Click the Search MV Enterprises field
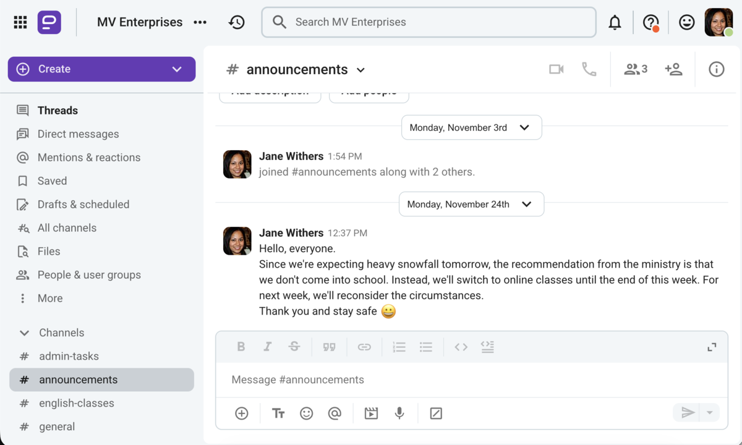This screenshot has height=445, width=742. tap(429, 22)
